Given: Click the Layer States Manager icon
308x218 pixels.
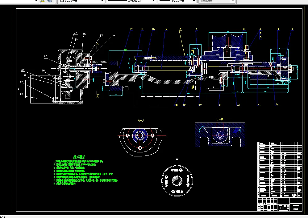Looking at the screenshot, I should [x=50, y=1].
